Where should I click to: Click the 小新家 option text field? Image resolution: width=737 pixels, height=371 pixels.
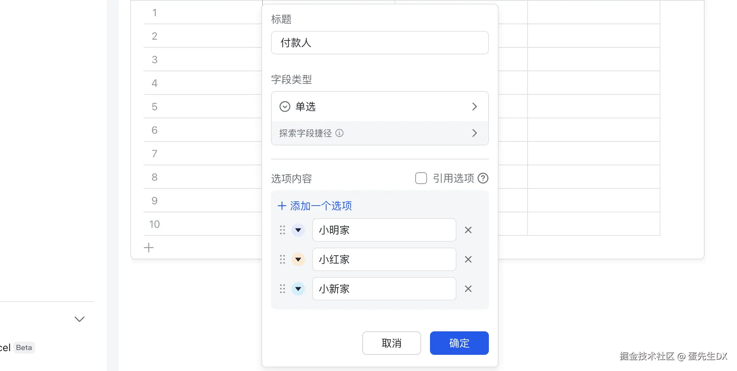coord(384,289)
